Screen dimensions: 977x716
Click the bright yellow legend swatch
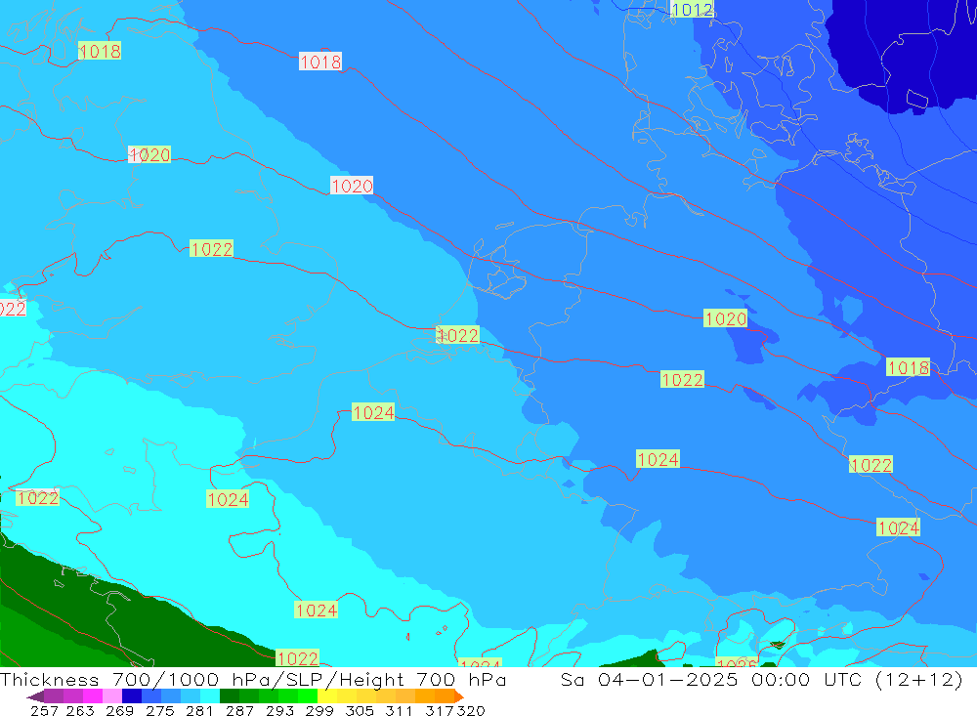click(327, 696)
